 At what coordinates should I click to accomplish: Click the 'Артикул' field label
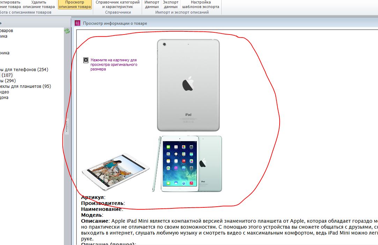(92, 197)
